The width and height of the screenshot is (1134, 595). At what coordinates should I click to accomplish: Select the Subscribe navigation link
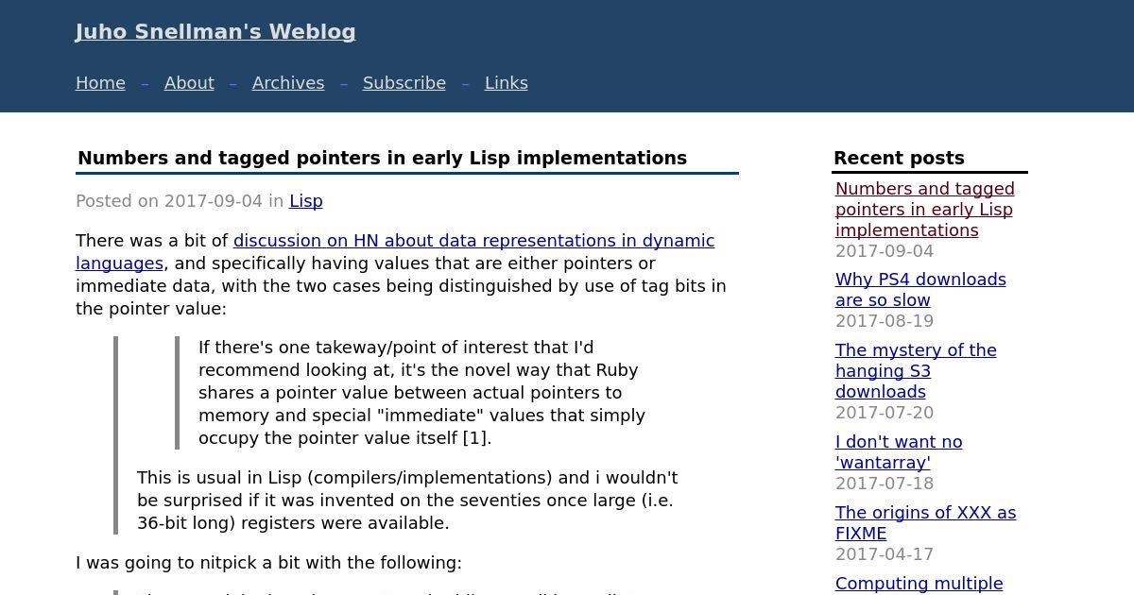[x=404, y=83]
